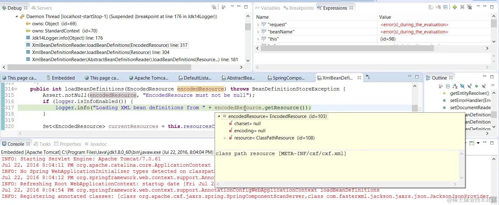Click Collapse All icon in Expressions toolbar

(445, 7)
